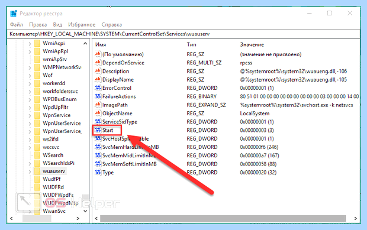
Task: Click the values pane scroll left arrow
Action: pos(96,218)
